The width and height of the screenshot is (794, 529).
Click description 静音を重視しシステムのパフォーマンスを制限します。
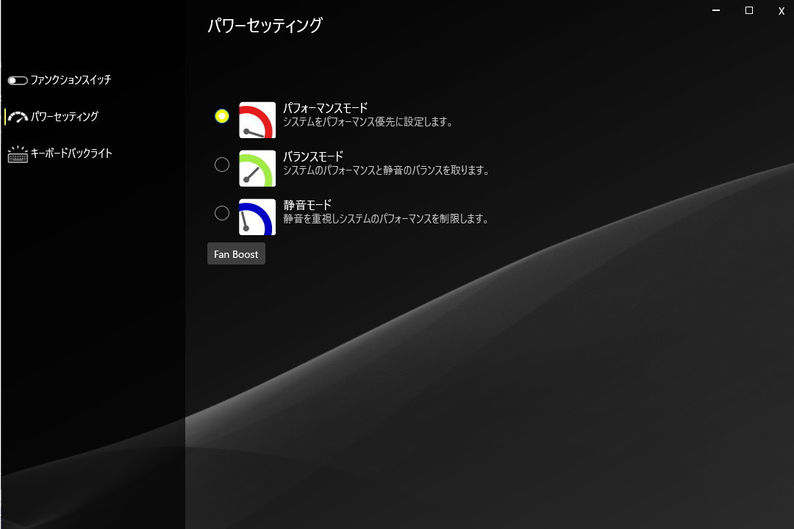tap(386, 219)
